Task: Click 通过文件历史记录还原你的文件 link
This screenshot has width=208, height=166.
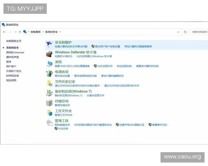Action: [x=122, y=86]
